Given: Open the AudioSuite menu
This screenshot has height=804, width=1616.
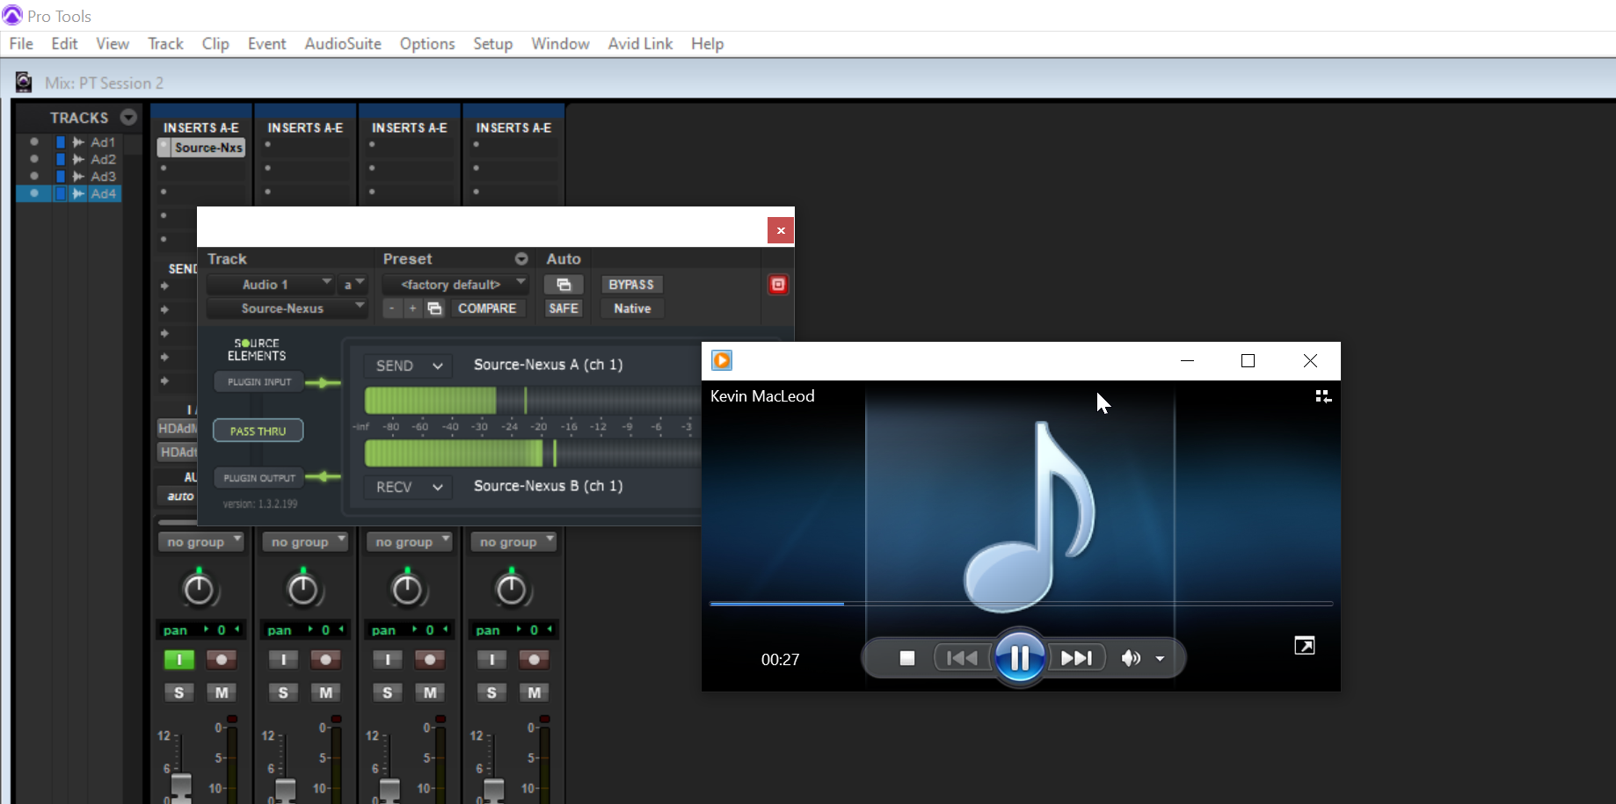Looking at the screenshot, I should pyautogui.click(x=343, y=44).
